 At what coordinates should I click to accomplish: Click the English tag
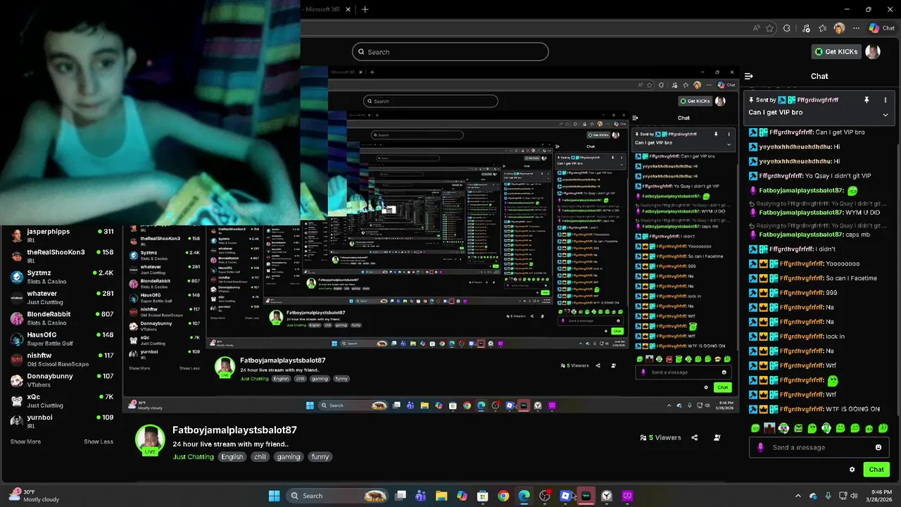click(x=232, y=457)
